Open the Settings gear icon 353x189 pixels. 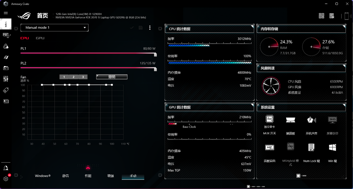click(6, 179)
